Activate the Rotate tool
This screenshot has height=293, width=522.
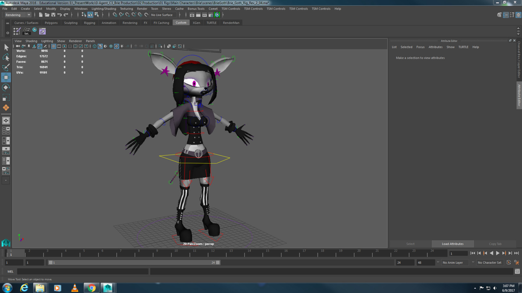click(x=6, y=87)
